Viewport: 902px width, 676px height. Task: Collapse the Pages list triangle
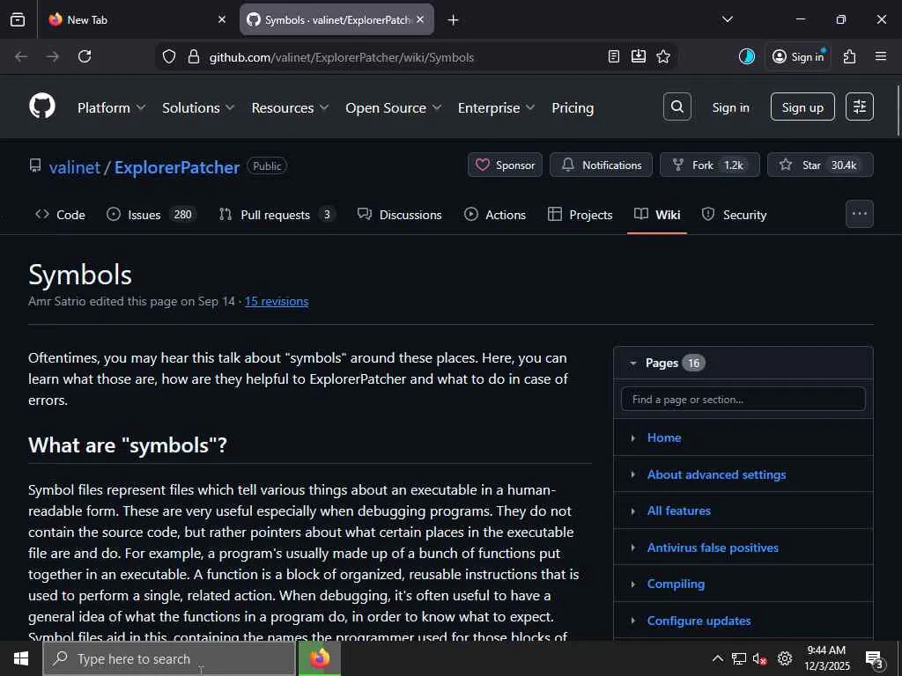[x=632, y=364]
